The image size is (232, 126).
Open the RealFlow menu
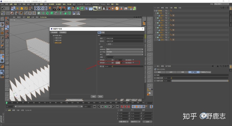coord(88,4)
